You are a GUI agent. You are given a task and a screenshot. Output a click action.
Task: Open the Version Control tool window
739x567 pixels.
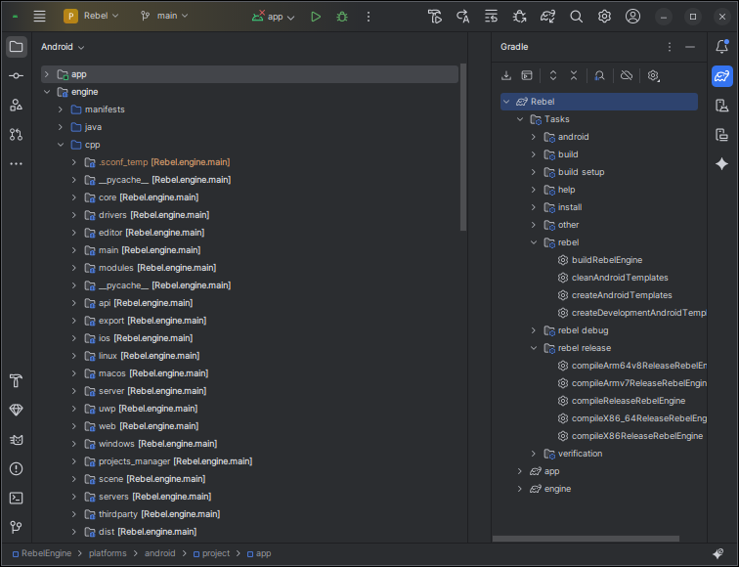(x=16, y=527)
